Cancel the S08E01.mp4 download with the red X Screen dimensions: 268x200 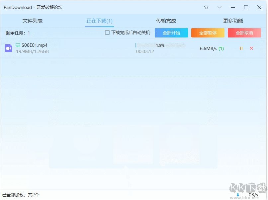click(251, 48)
